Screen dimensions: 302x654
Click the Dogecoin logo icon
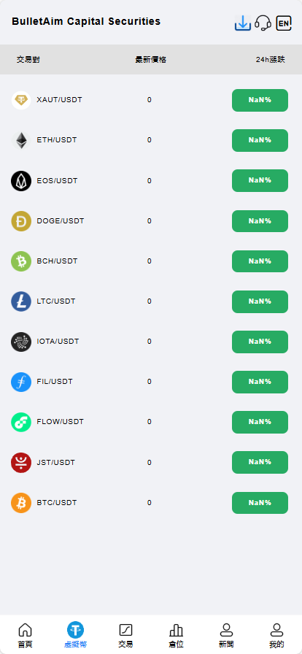click(x=21, y=221)
